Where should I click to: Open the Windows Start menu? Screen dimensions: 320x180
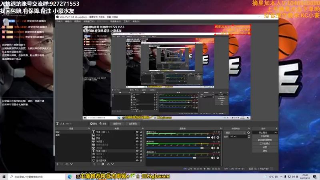click(x=4, y=176)
